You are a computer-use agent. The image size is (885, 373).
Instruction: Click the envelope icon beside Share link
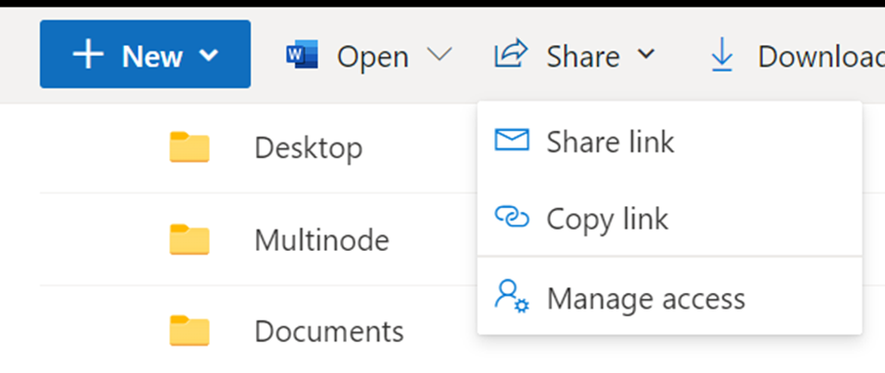[512, 140]
